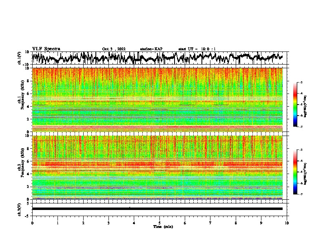The height and width of the screenshot is (250, 323).
Task: Click the time axis tick label '3'
Action: point(108,223)
